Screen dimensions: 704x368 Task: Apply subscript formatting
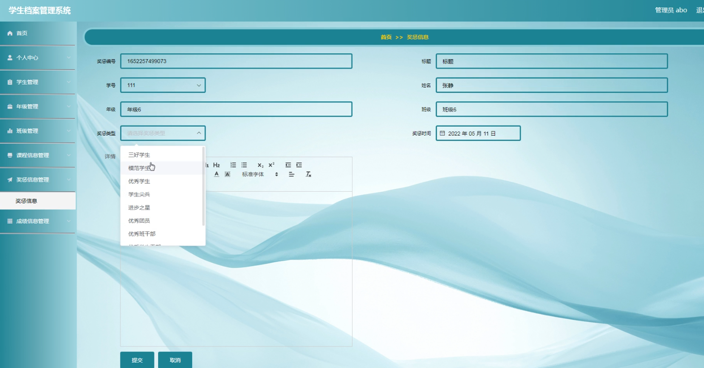point(261,165)
